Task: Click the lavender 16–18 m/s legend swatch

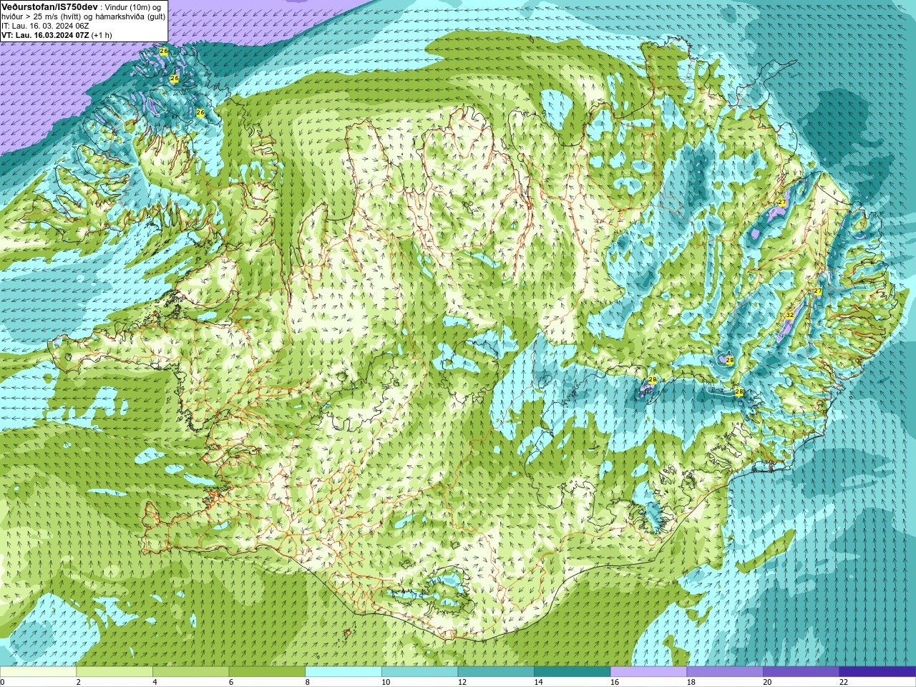Action: click(648, 672)
